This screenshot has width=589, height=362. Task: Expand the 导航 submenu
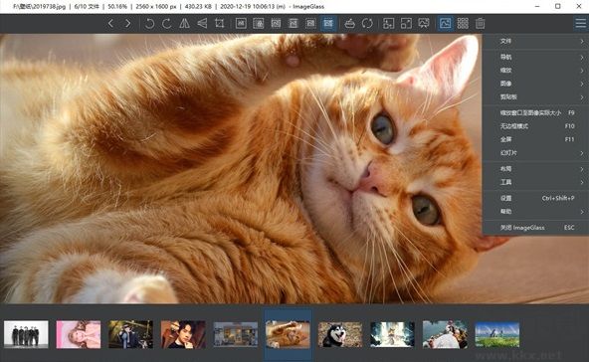point(535,57)
